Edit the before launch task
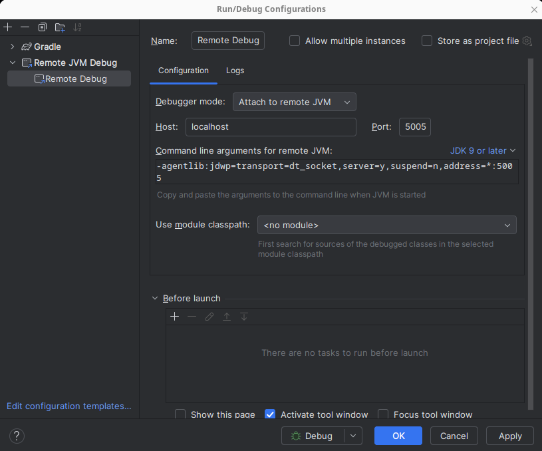This screenshot has width=542, height=451. pyautogui.click(x=209, y=317)
